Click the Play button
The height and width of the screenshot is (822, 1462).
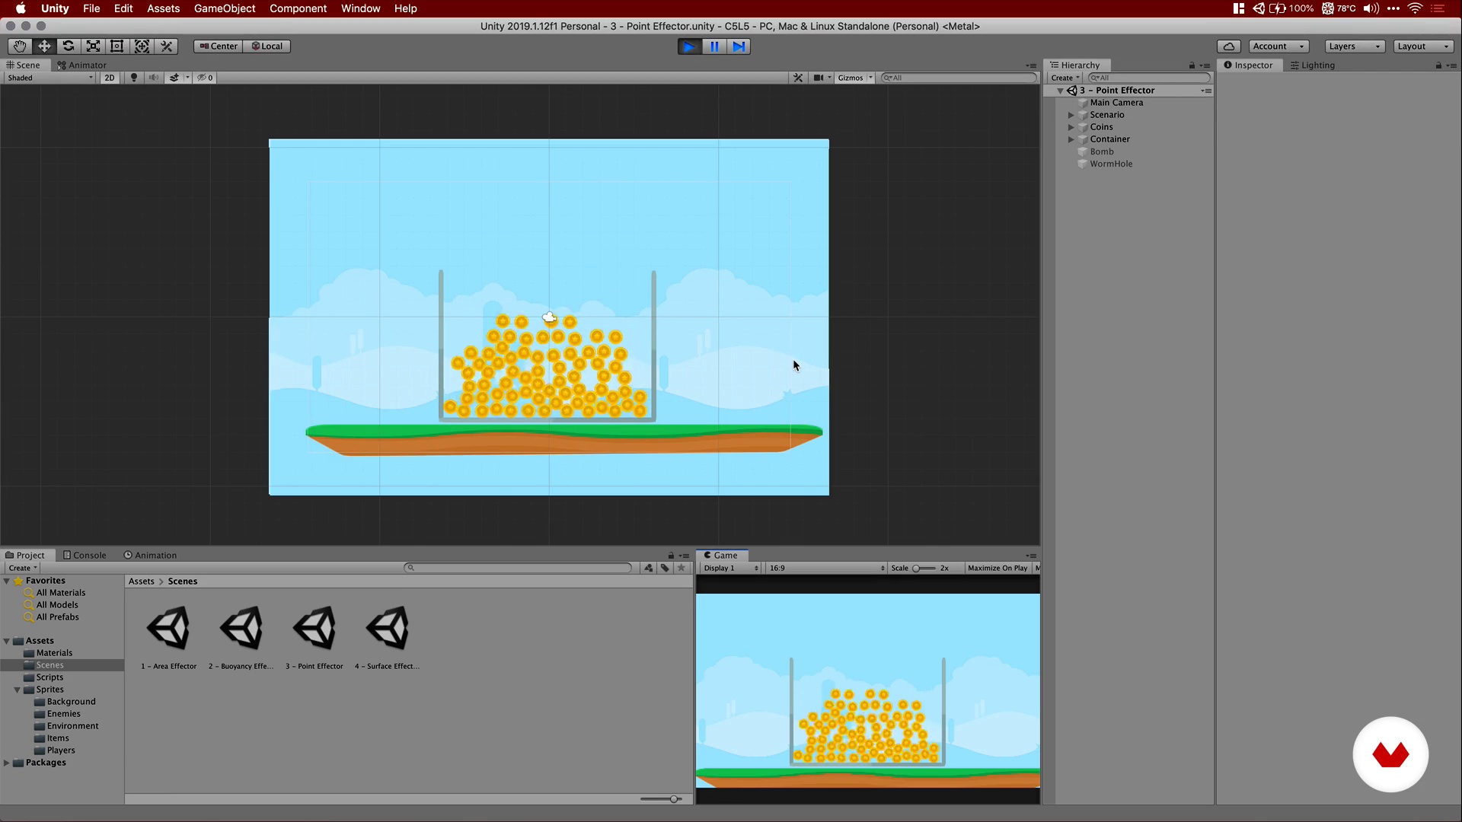(689, 46)
